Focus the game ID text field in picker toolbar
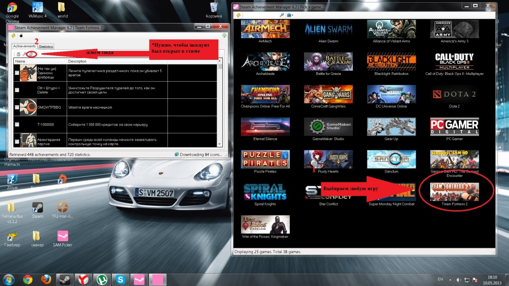The width and height of the screenshot is (509, 286). (x=260, y=15)
